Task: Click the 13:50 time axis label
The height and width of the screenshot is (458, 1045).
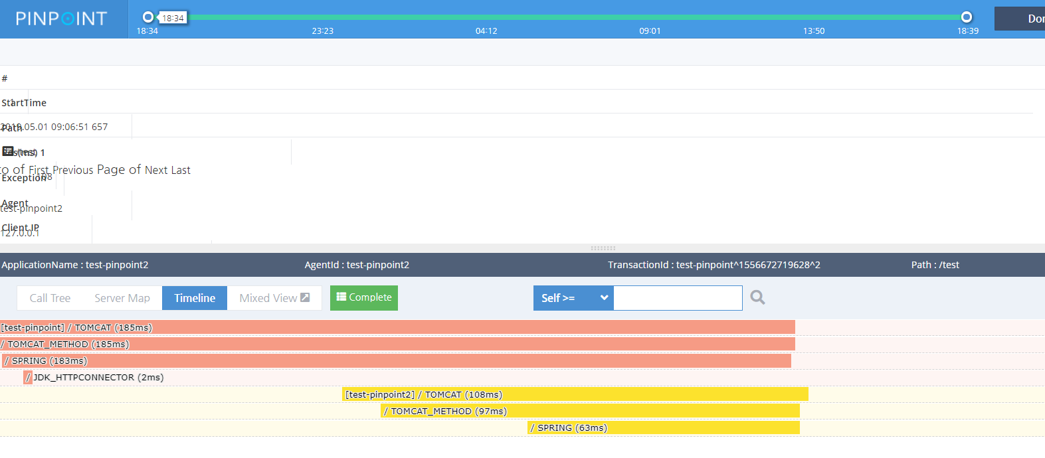Action: tap(814, 31)
